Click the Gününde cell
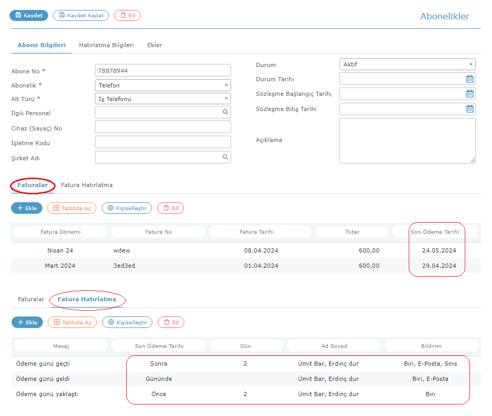This screenshot has width=492, height=416. coord(159,379)
